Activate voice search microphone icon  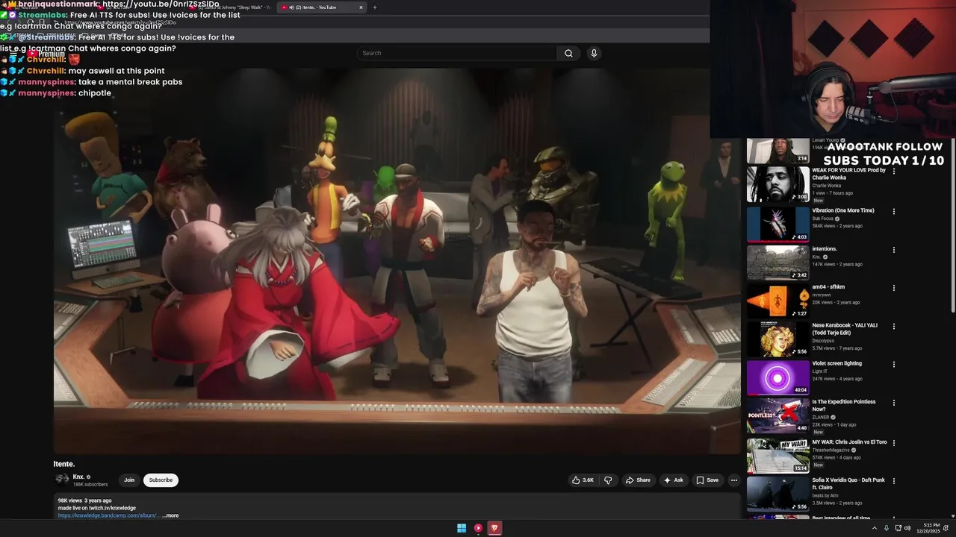pyautogui.click(x=594, y=53)
